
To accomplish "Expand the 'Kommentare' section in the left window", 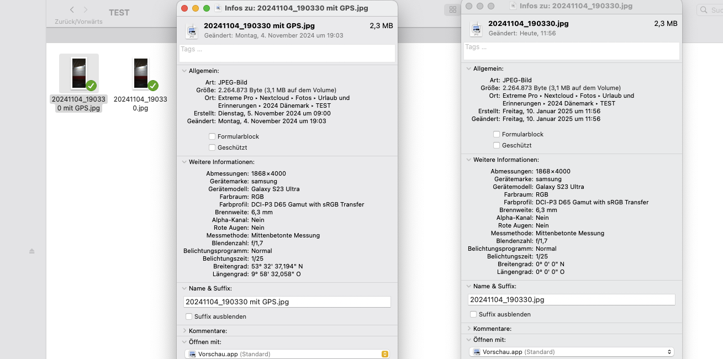I will [x=184, y=331].
